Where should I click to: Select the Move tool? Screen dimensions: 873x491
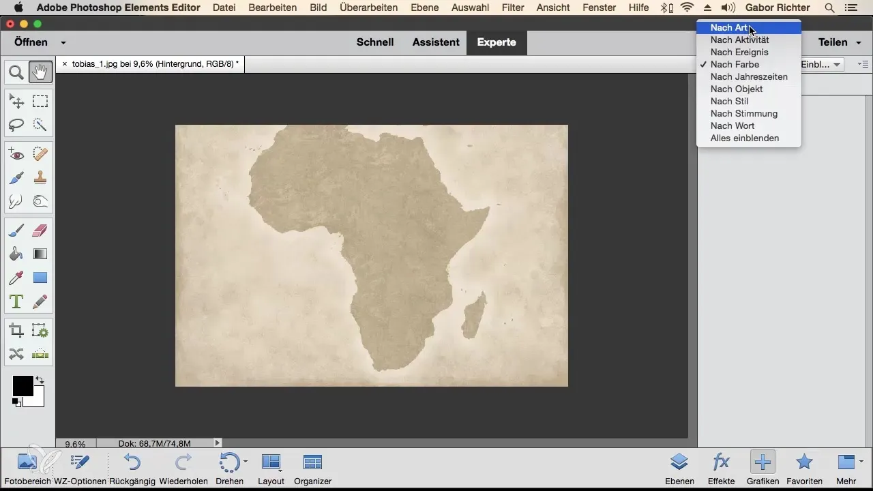16,102
